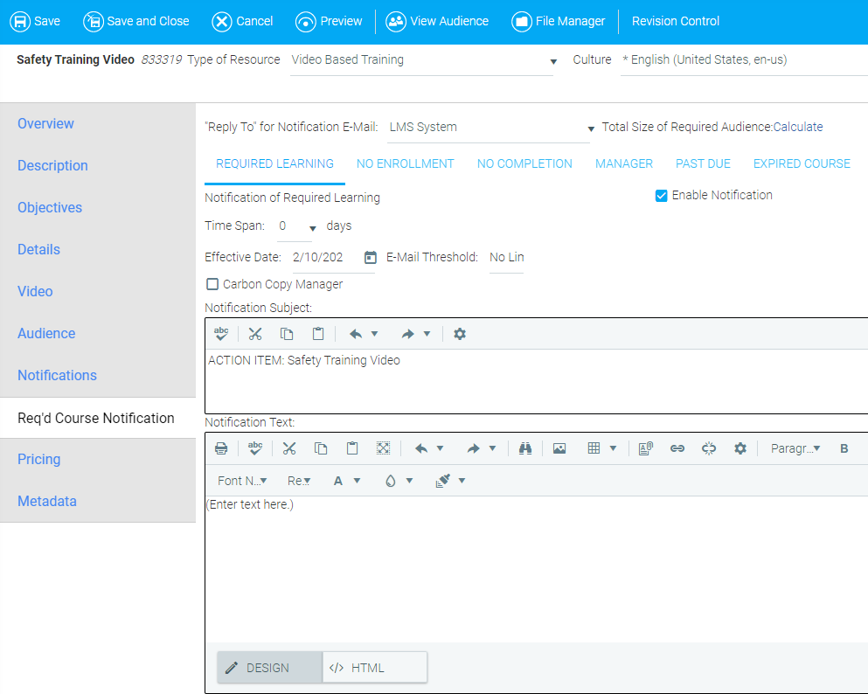
Task: Click Find and Replace binoculars icon
Action: point(525,448)
